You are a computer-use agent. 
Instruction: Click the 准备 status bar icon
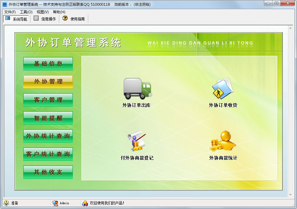[6, 203]
